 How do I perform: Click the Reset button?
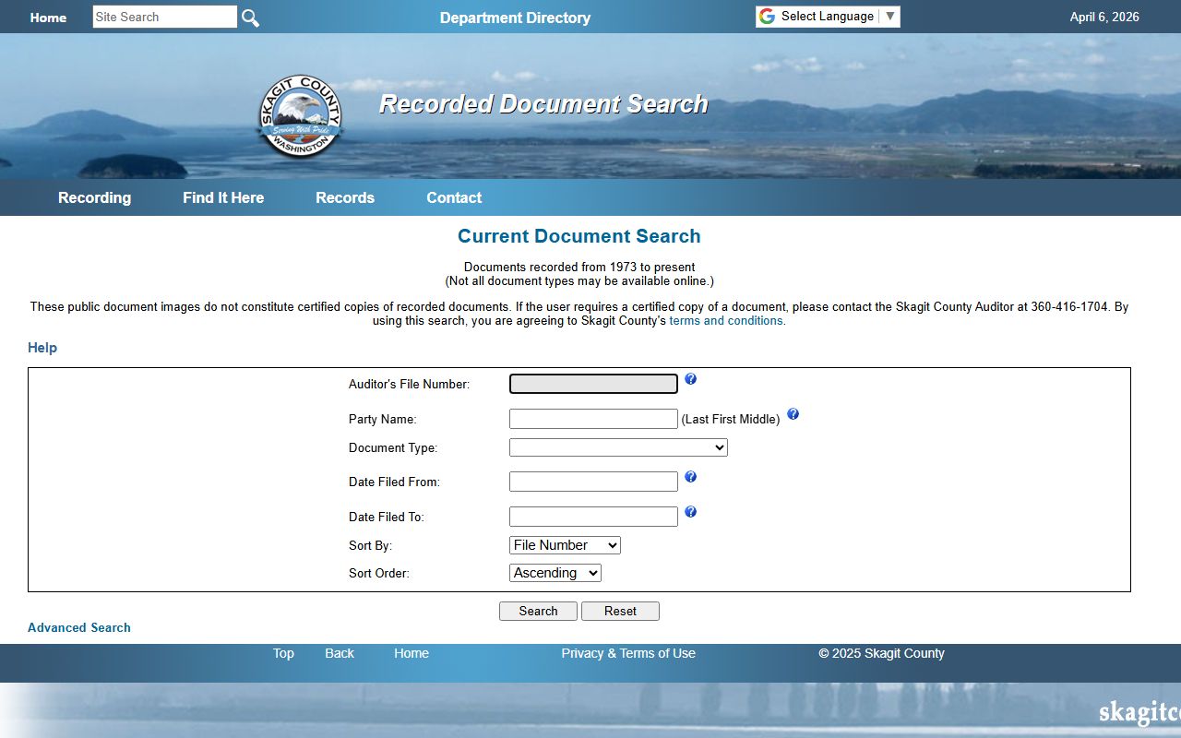pyautogui.click(x=620, y=611)
